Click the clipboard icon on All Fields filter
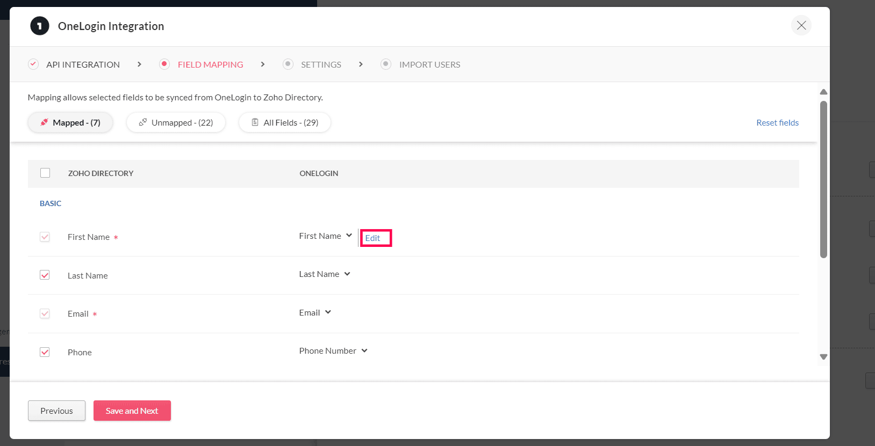Viewport: 875px width, 446px height. [255, 122]
